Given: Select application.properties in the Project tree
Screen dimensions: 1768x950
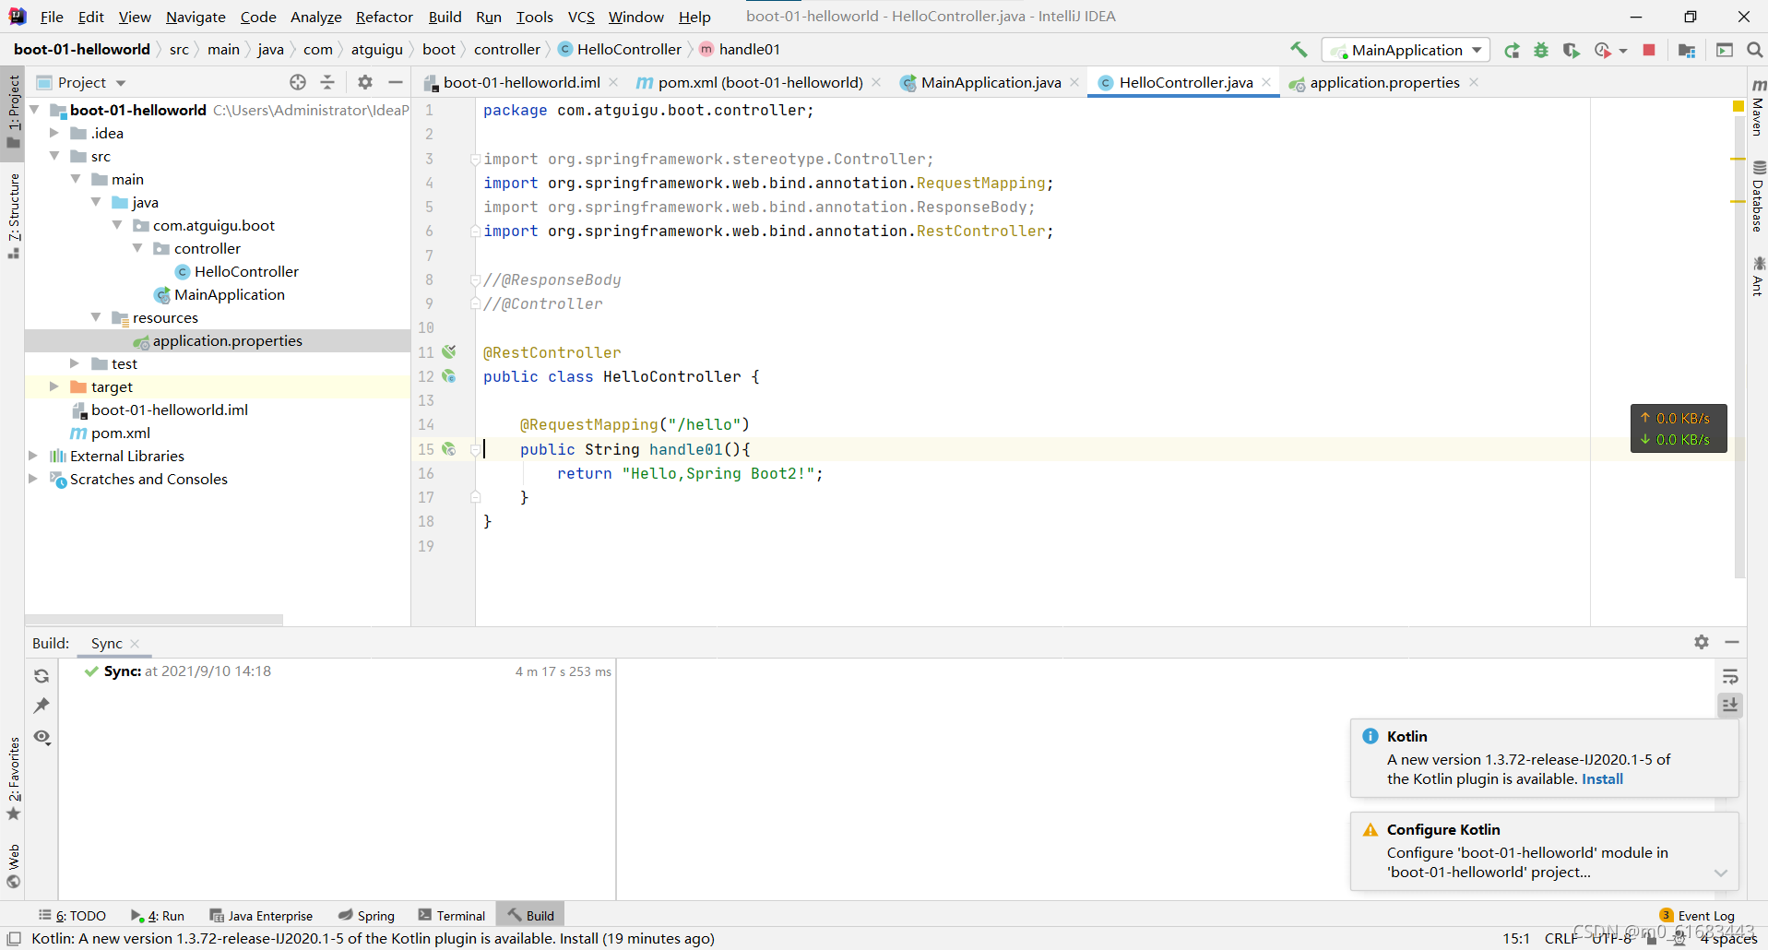Looking at the screenshot, I should coord(228,340).
